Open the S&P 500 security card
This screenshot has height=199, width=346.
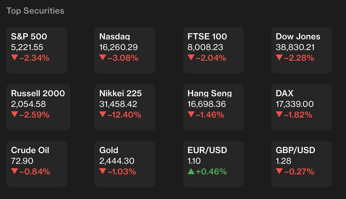coord(37,50)
